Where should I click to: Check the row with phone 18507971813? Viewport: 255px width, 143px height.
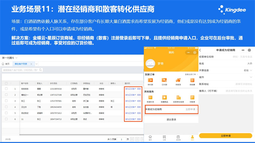click(x=6, y=113)
